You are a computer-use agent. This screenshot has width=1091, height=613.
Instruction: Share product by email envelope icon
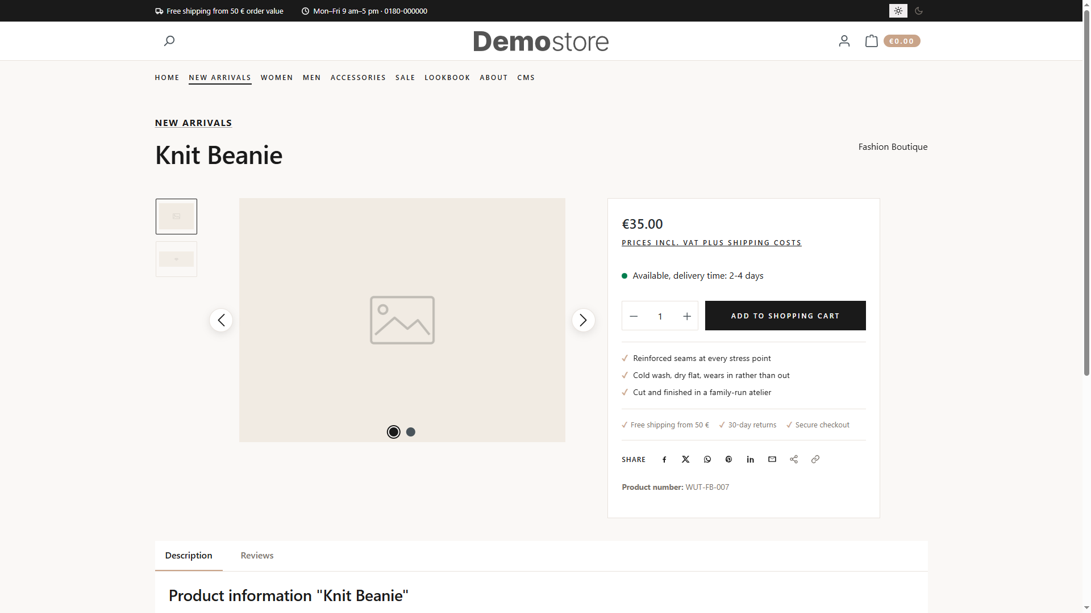(x=772, y=459)
